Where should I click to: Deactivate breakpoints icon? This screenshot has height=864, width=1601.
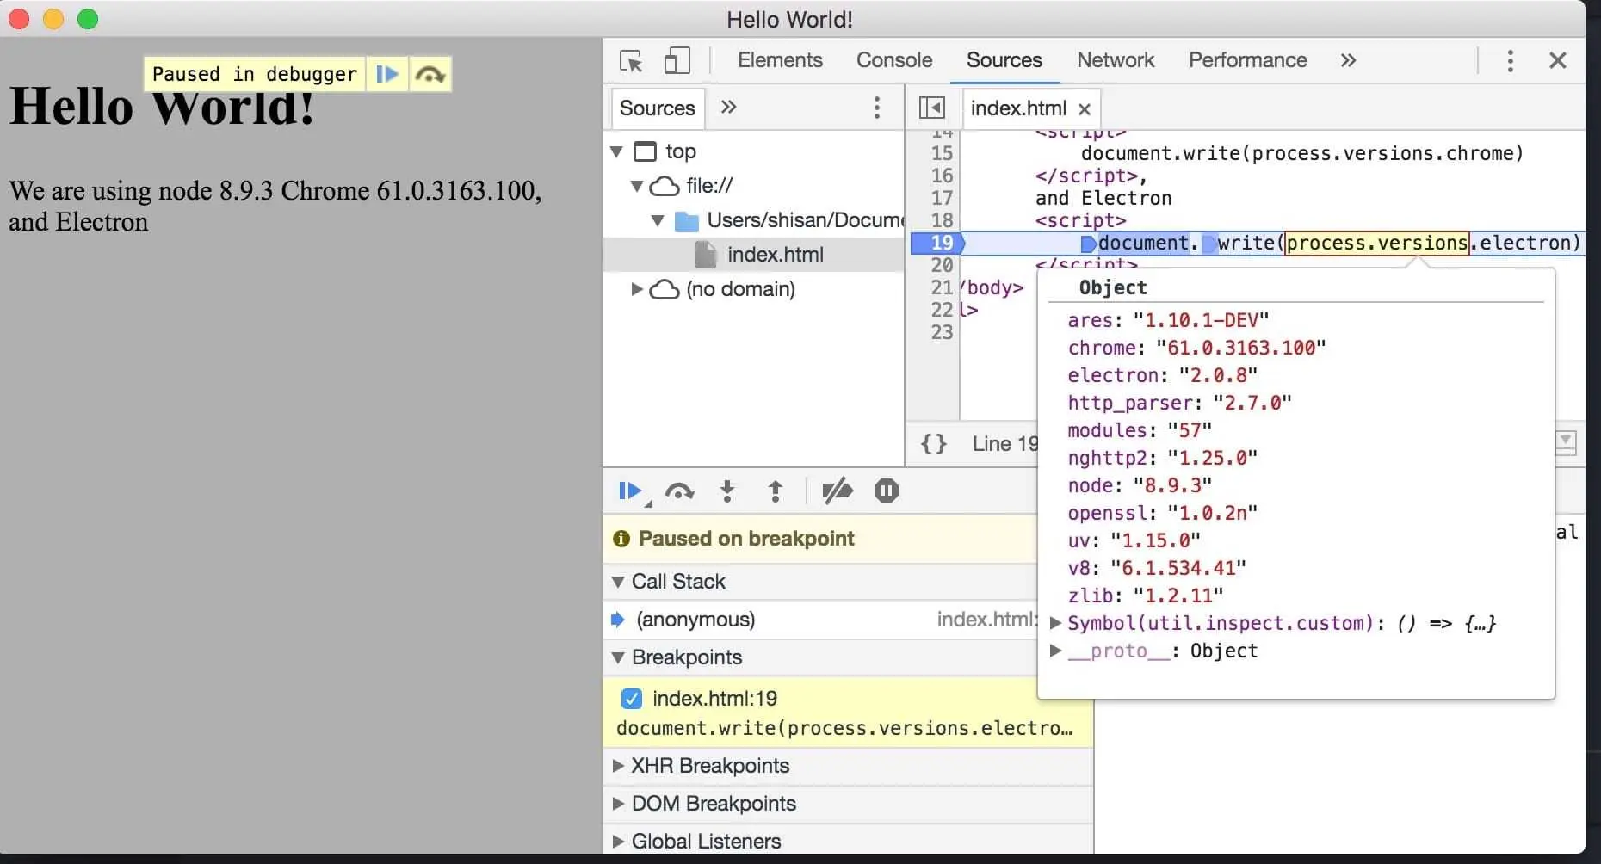point(837,491)
